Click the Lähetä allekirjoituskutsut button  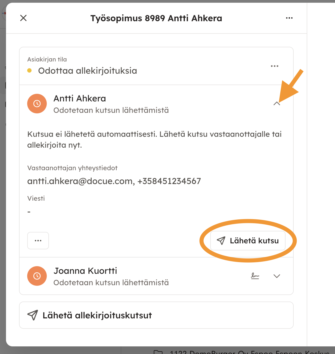(156, 315)
